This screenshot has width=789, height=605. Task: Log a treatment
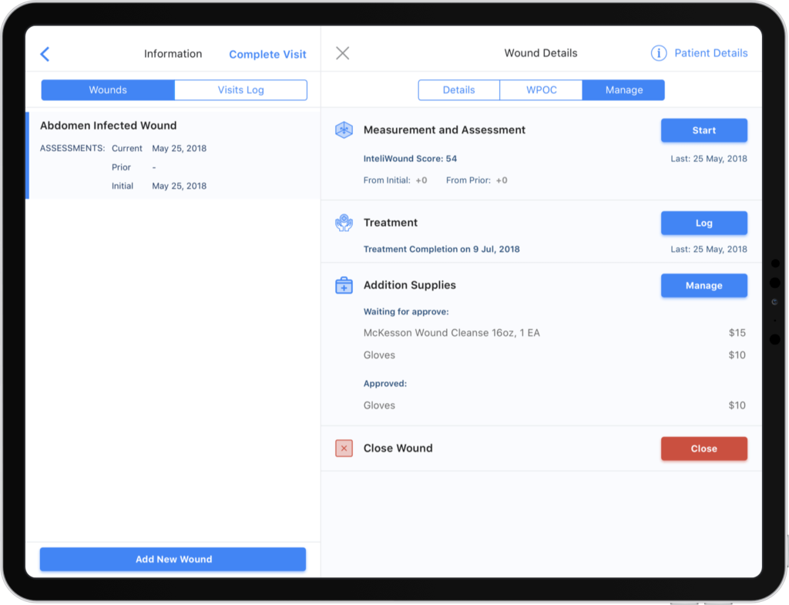[704, 223]
